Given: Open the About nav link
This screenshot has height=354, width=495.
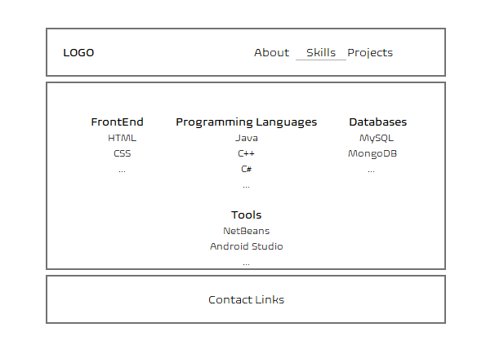Looking at the screenshot, I should click(271, 53).
